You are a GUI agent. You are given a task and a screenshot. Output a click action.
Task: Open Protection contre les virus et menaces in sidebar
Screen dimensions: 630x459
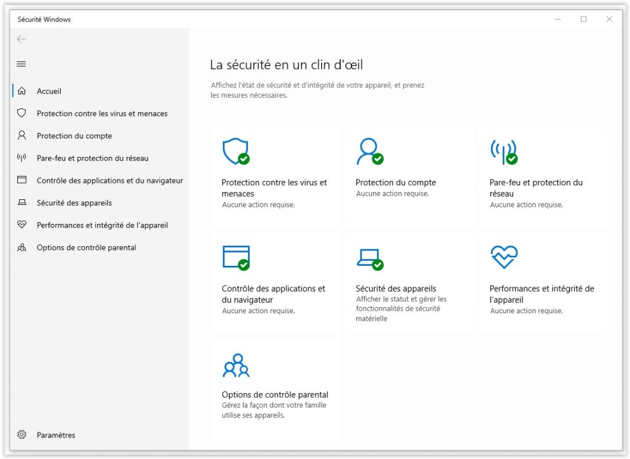[100, 113]
